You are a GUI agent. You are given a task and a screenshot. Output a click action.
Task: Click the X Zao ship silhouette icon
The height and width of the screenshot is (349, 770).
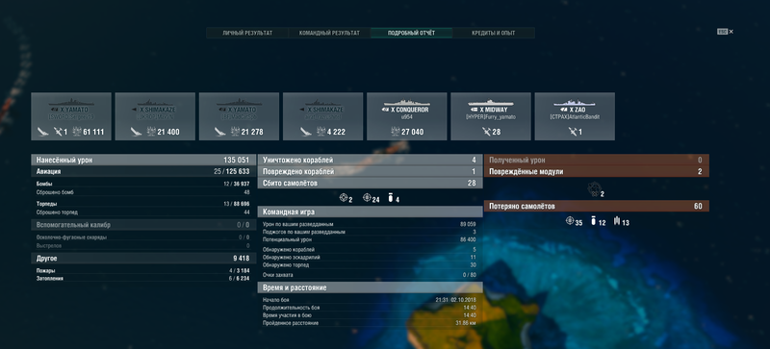(574, 104)
